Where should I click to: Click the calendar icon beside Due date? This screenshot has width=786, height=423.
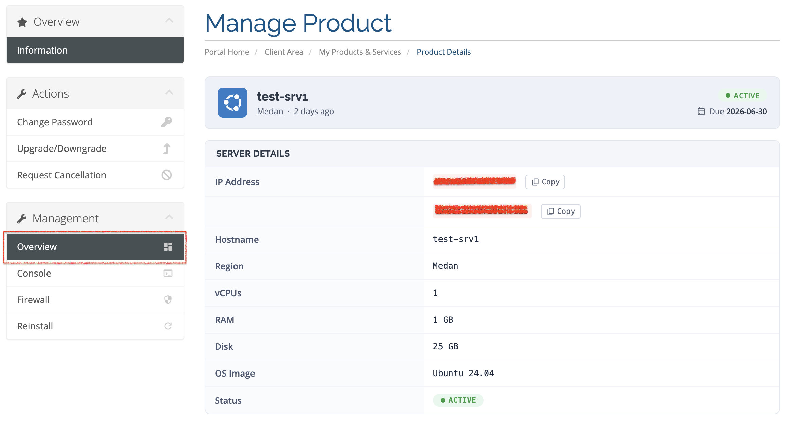[x=701, y=112]
